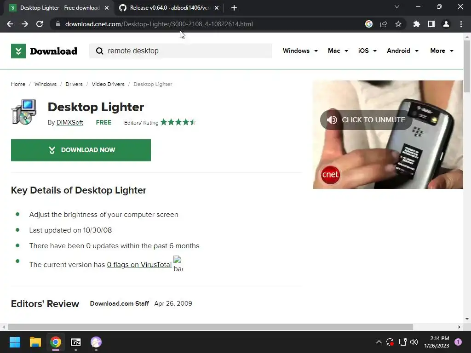Screen dimensions: 471x353
Task: Click the address bar URL
Action: coord(159,24)
